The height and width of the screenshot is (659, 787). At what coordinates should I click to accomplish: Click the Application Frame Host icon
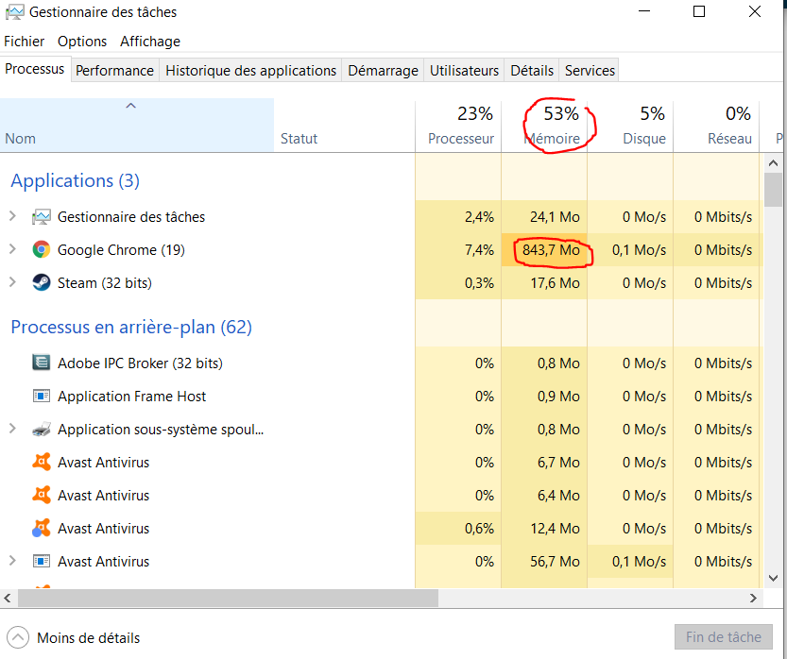(41, 397)
